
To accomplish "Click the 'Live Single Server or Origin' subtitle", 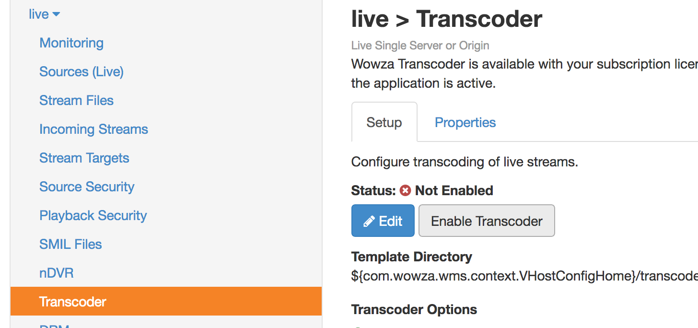I will (420, 46).
